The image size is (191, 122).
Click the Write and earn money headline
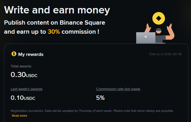[57, 10]
